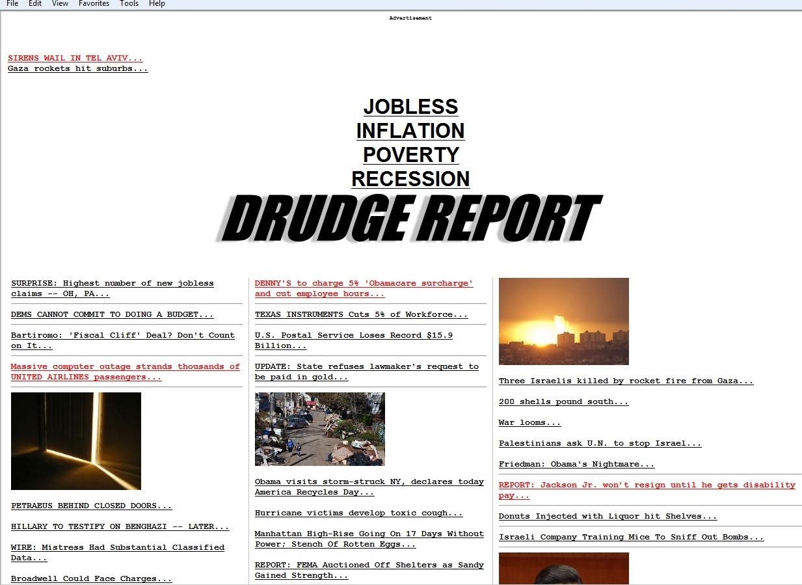The width and height of the screenshot is (802, 585).
Task: Click the JOBLESS main headline
Action: coord(410,107)
